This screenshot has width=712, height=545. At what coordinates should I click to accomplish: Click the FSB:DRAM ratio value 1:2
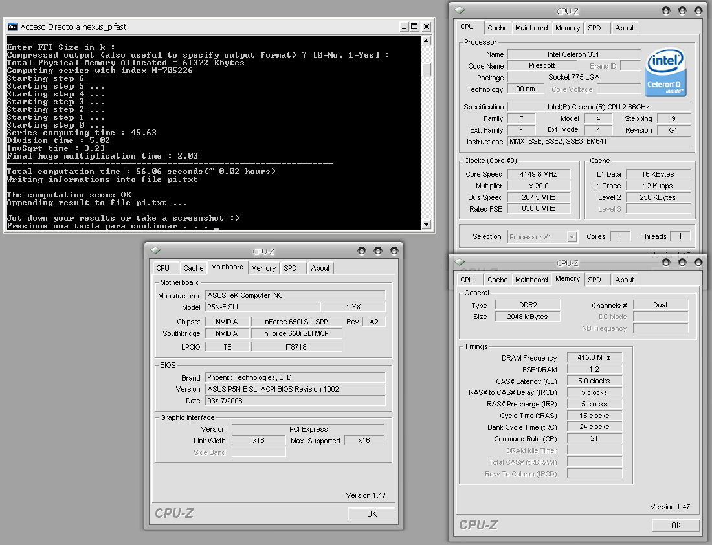coord(594,369)
